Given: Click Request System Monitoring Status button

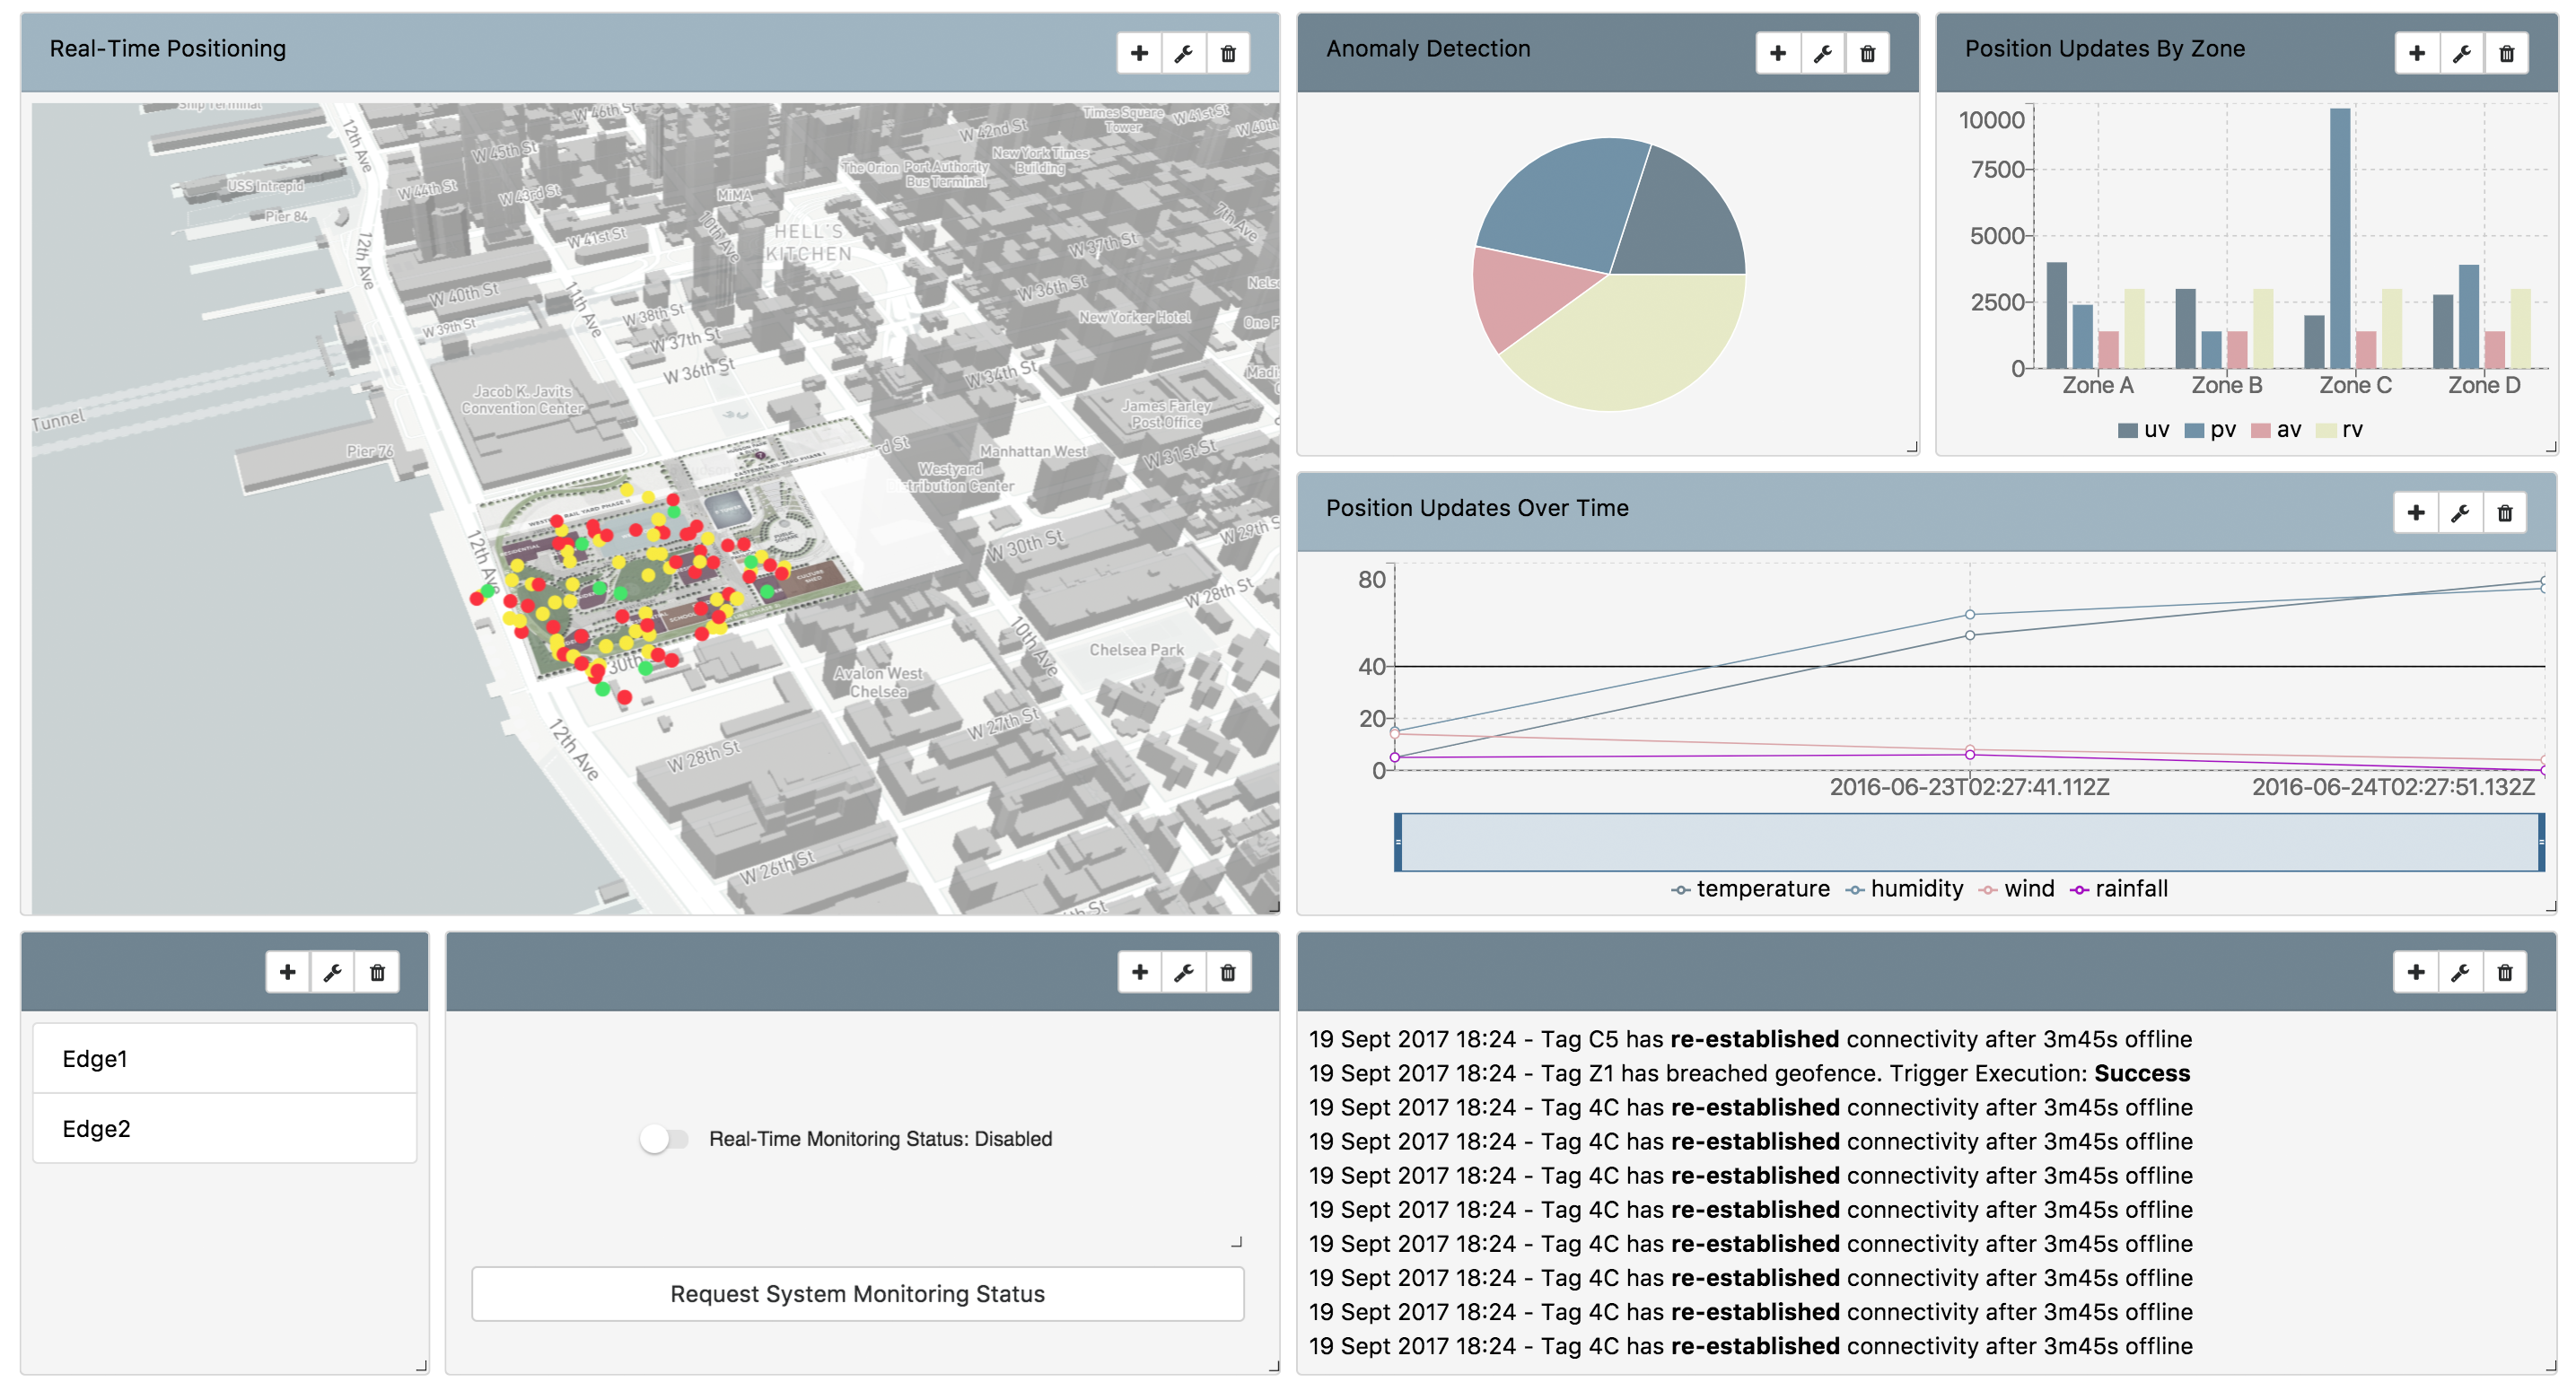Looking at the screenshot, I should coord(857,1294).
